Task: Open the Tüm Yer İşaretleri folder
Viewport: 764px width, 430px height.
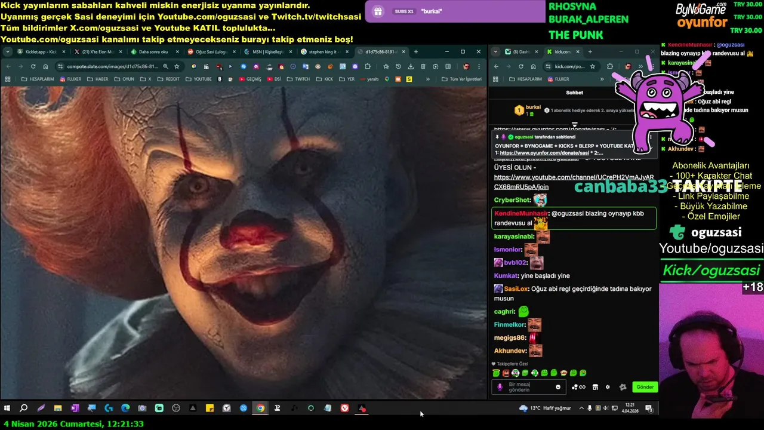Action: [x=461, y=79]
